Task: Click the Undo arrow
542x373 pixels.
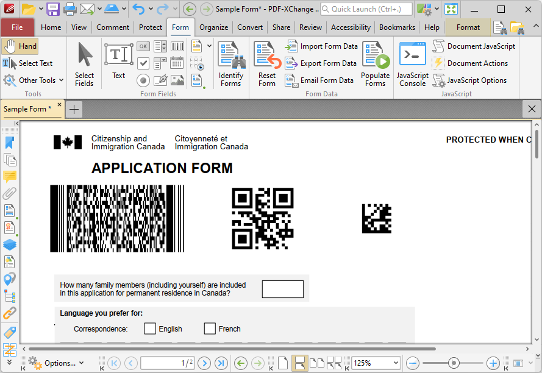Action: pos(138,9)
